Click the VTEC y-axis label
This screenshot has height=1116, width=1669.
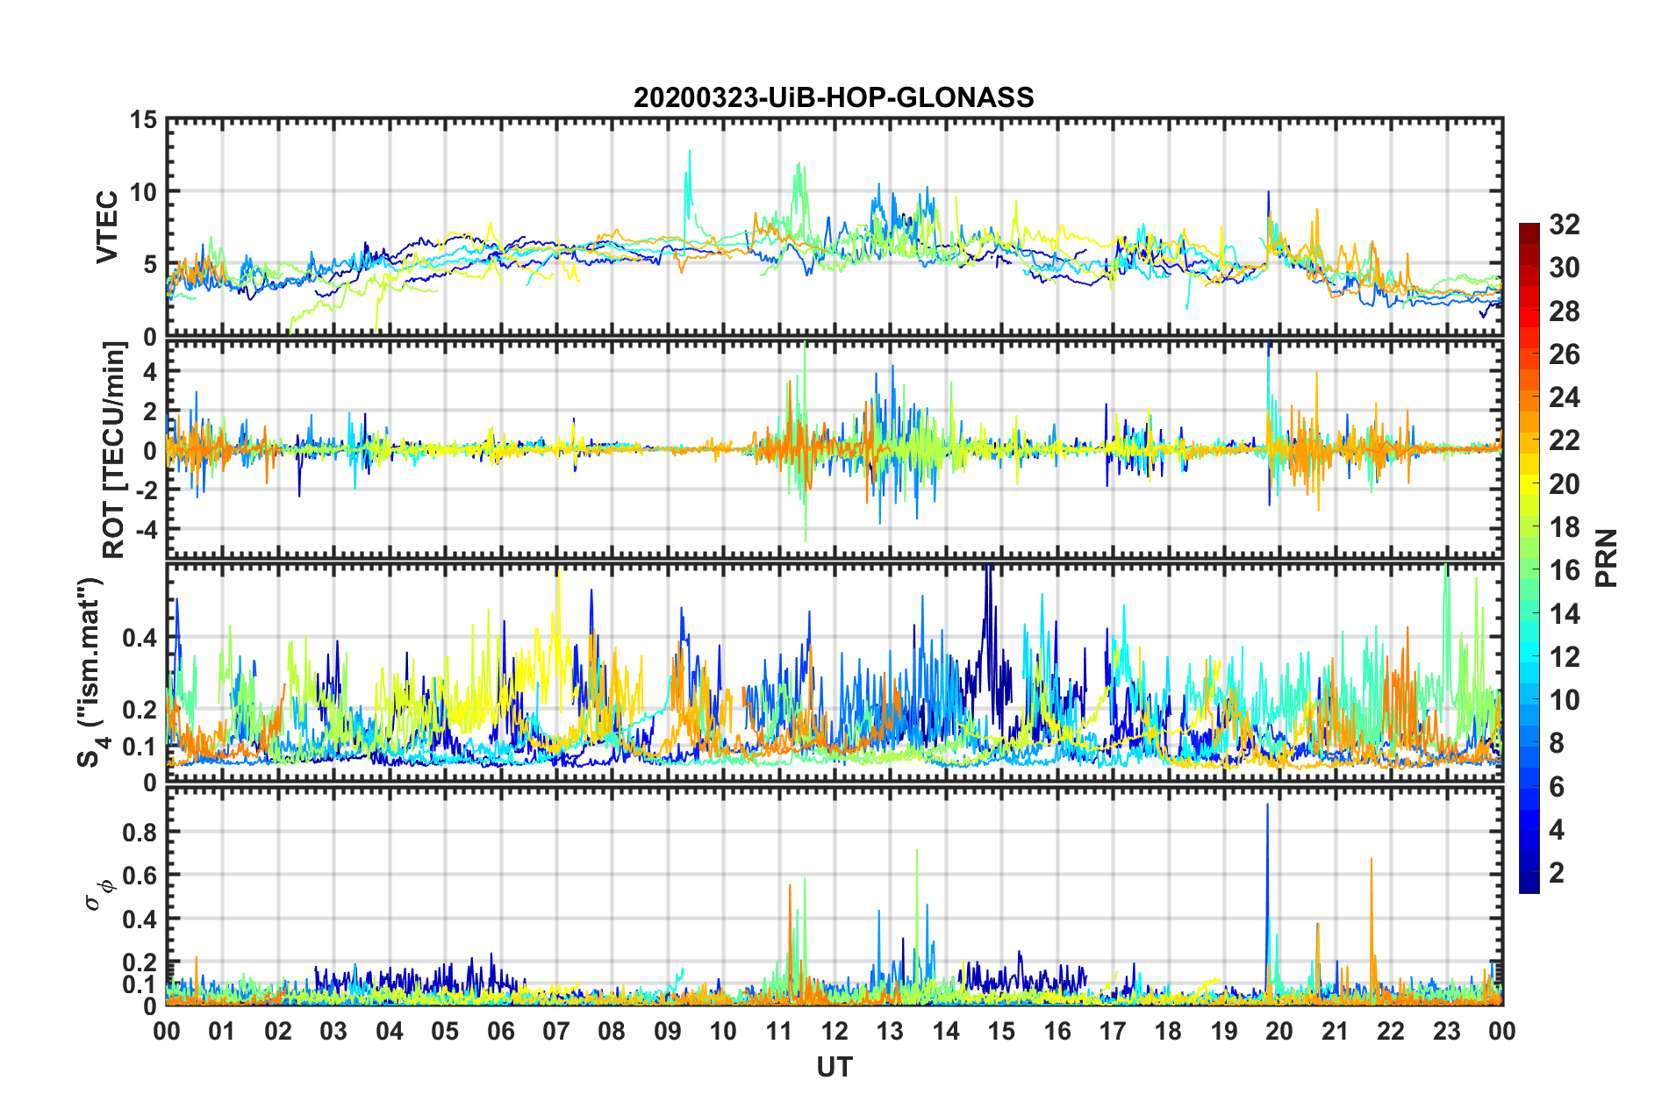pyautogui.click(x=106, y=227)
